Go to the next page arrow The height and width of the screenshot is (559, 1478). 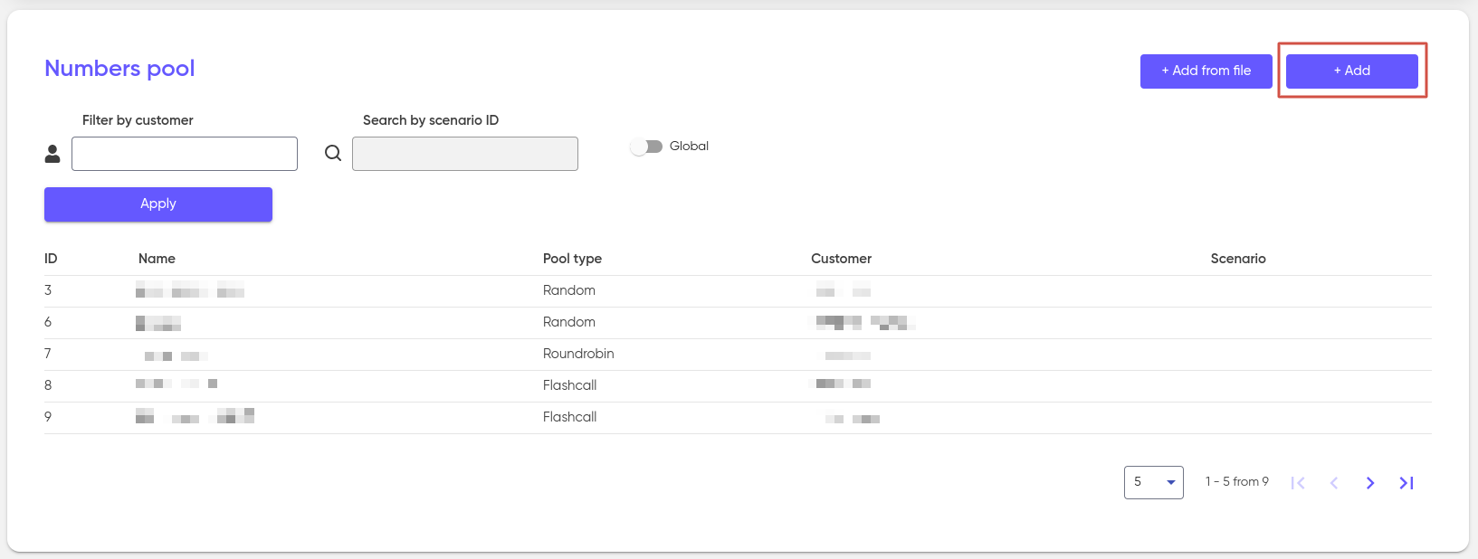[1370, 483]
